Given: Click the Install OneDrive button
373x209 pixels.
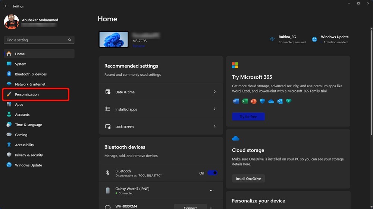Looking at the screenshot, I should pos(248,178).
